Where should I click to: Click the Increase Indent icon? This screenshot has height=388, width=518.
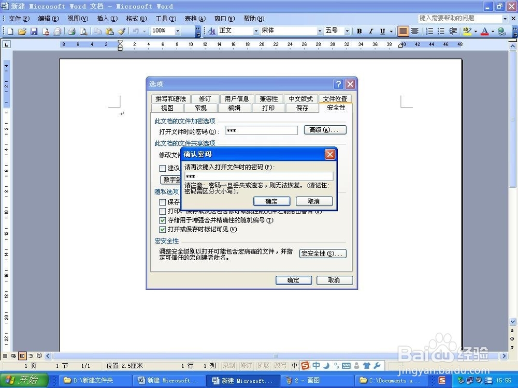tap(453, 32)
